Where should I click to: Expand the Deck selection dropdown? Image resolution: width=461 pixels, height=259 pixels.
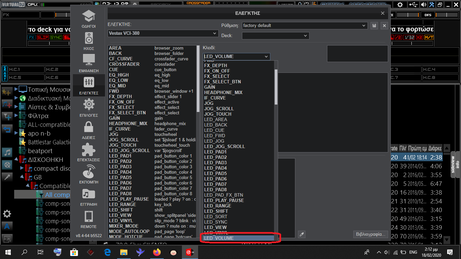pyautogui.click(x=275, y=36)
